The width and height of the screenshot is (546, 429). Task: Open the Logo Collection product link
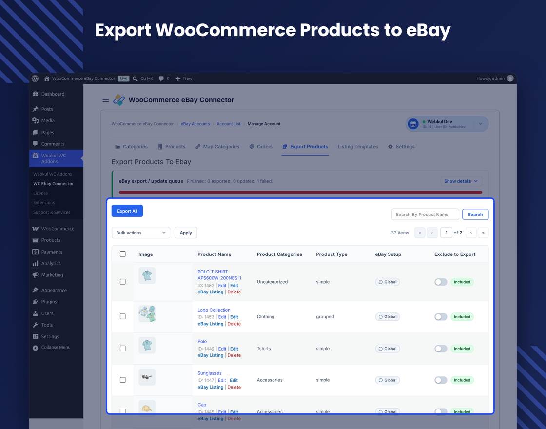click(x=214, y=310)
